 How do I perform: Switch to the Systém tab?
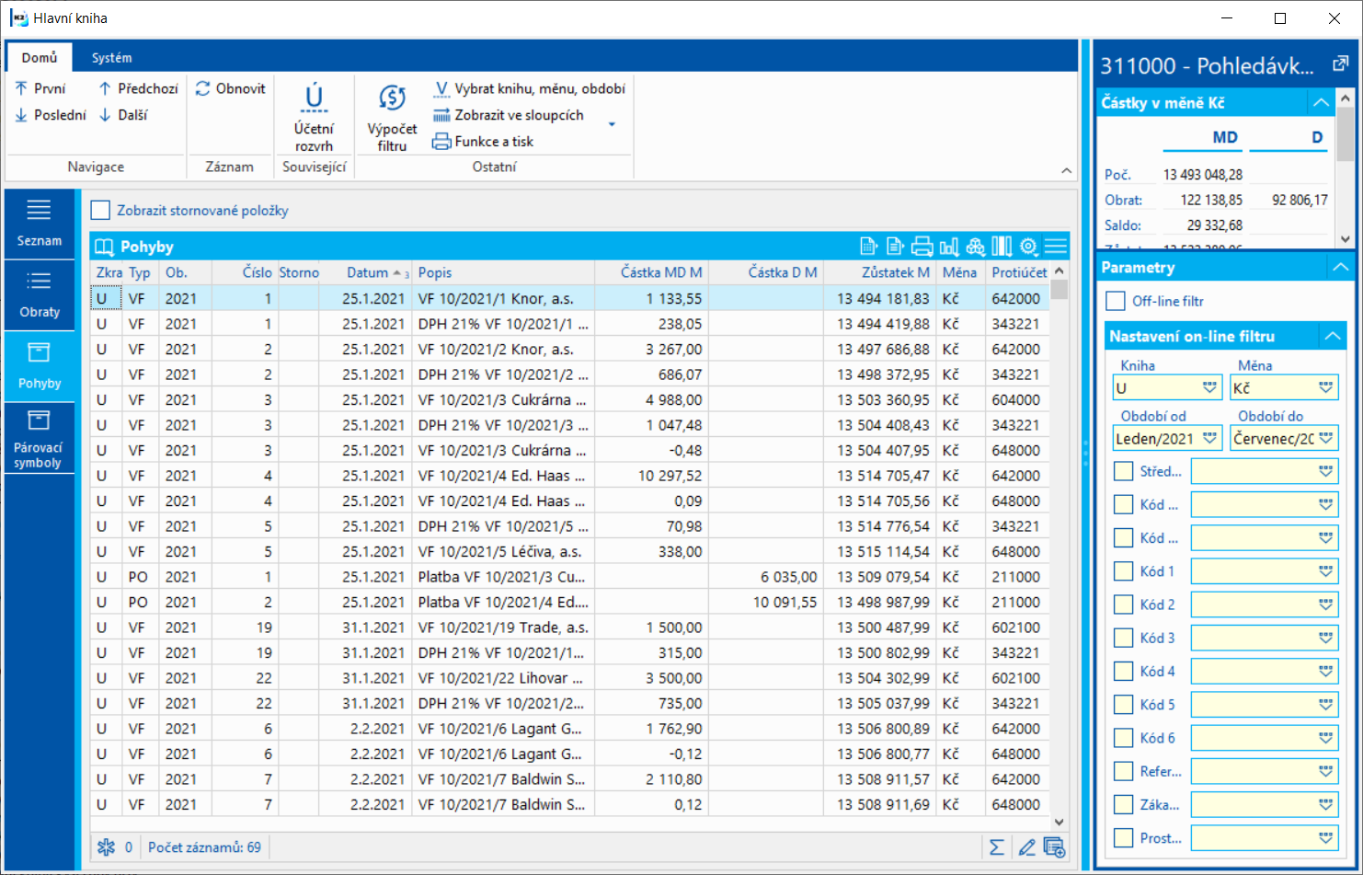(x=111, y=57)
